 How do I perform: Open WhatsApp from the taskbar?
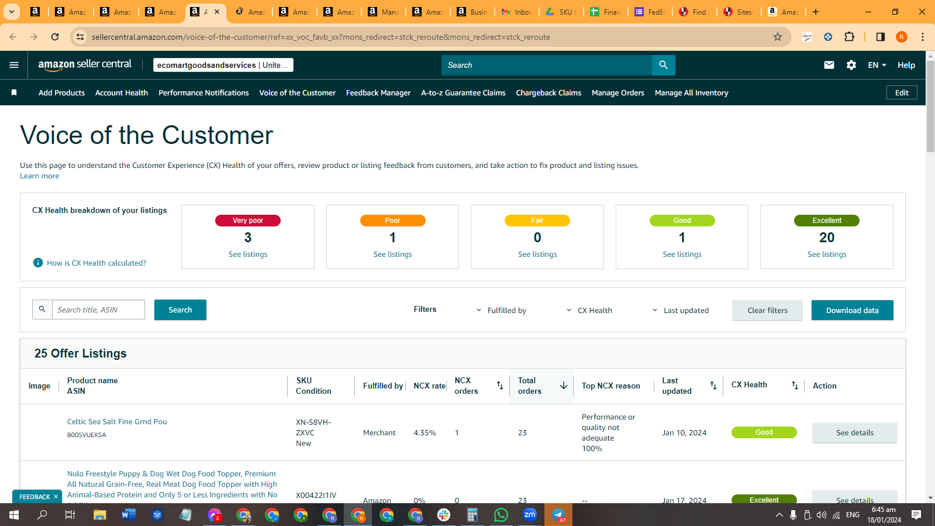[501, 515]
